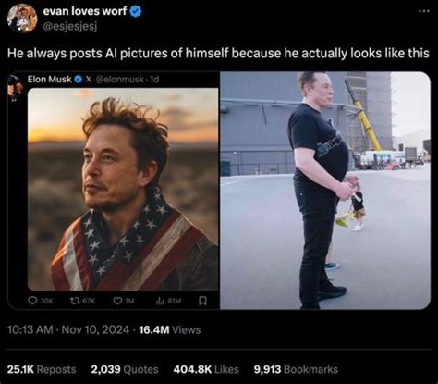The width and height of the screenshot is (438, 384).
Task: View the 2,039 Quotes list
Action: [125, 369]
